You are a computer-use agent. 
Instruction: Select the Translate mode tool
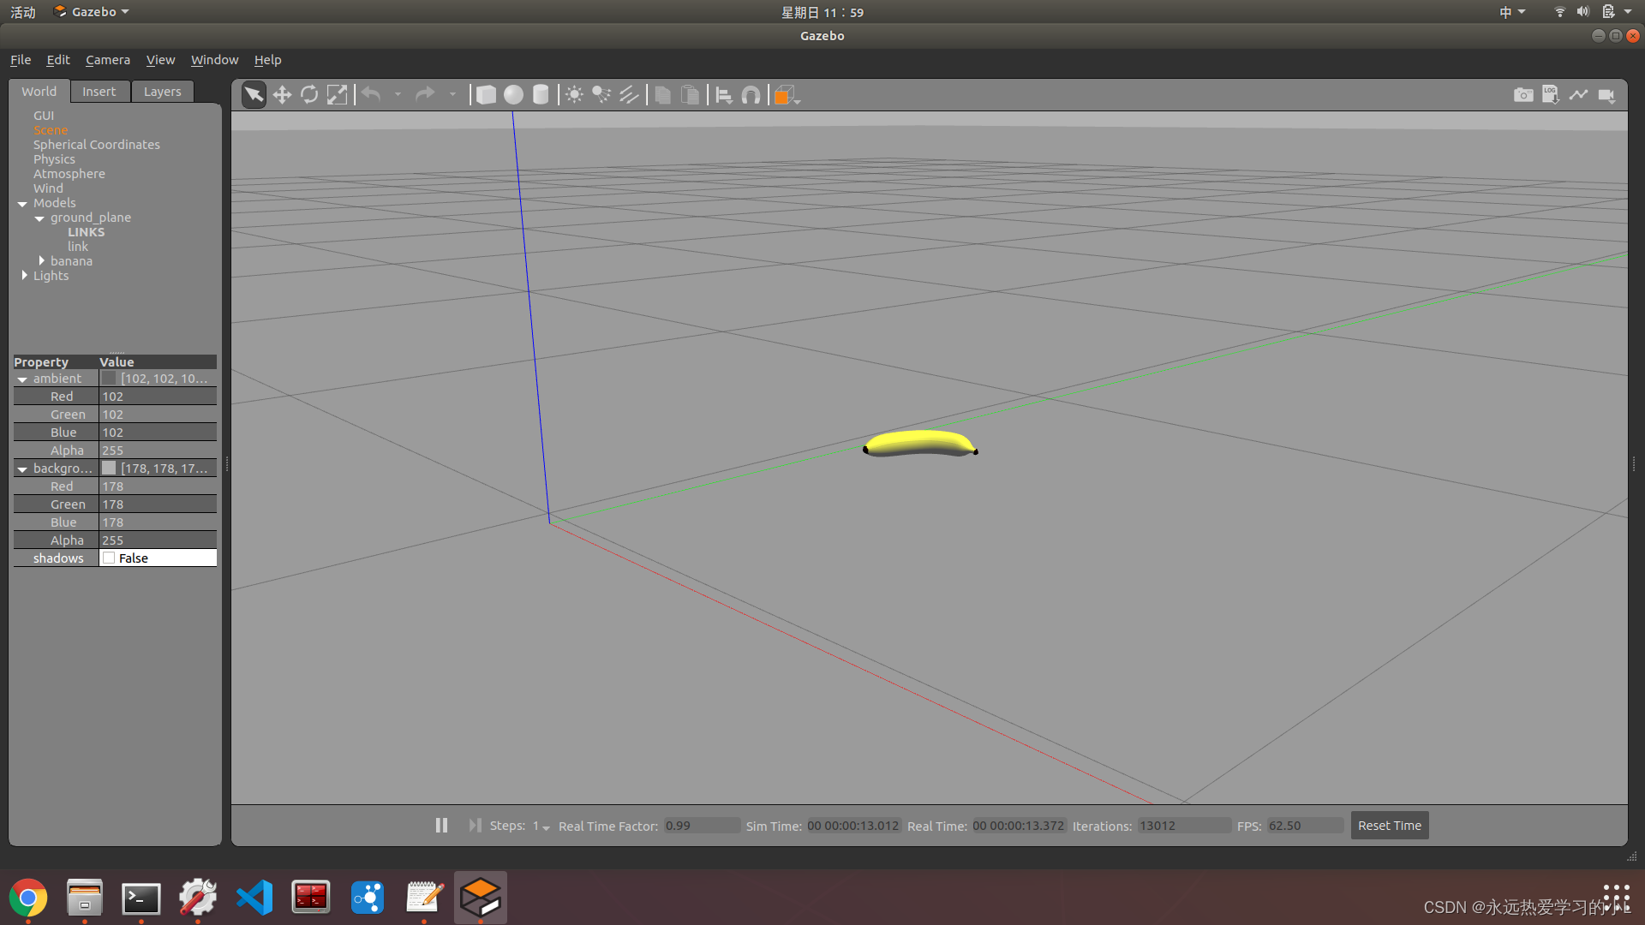point(282,95)
